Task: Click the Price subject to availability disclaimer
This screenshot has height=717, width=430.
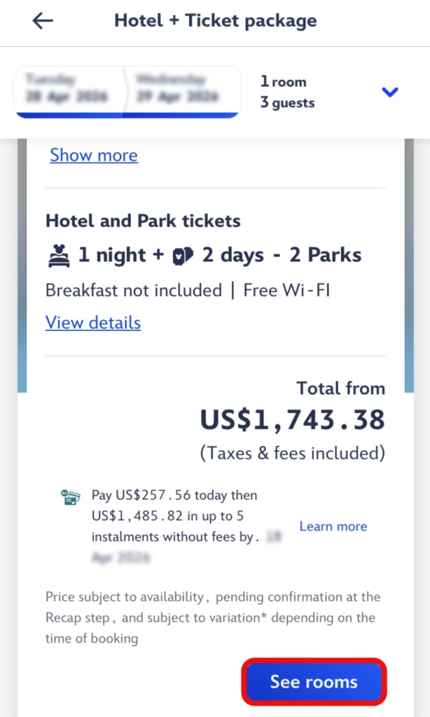Action: 213,617
